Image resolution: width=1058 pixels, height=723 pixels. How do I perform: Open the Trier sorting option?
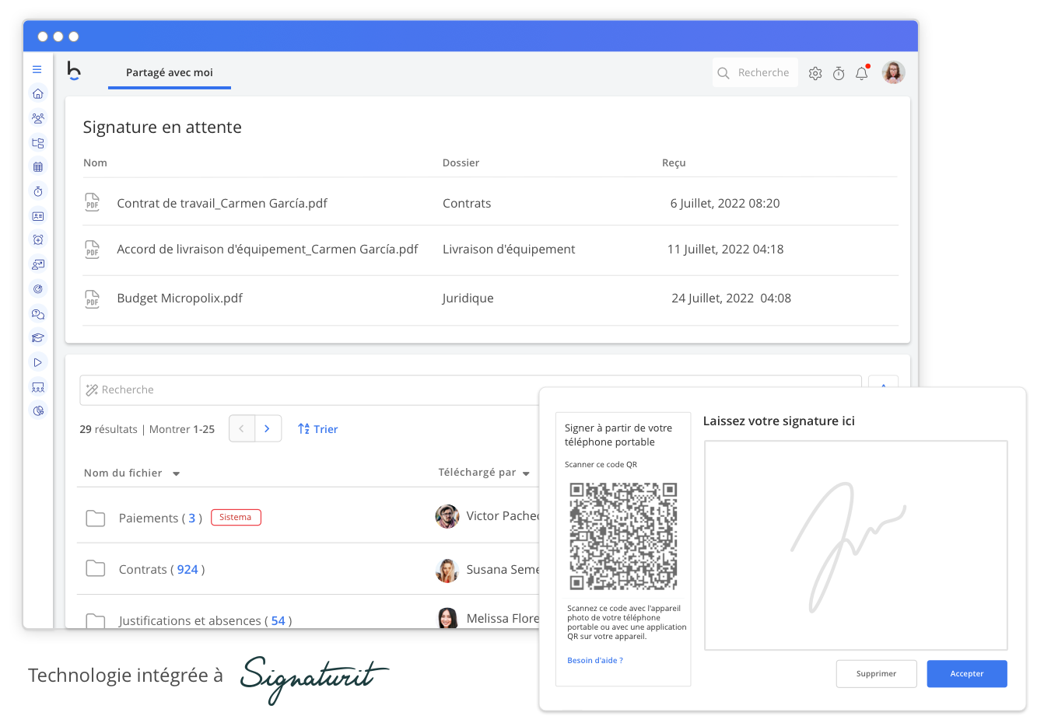317,428
